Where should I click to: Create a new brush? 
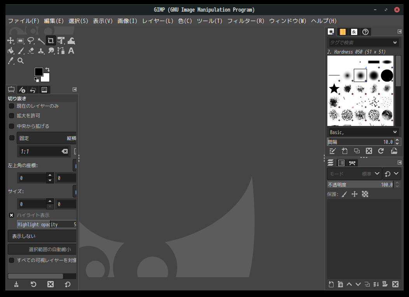click(344, 151)
